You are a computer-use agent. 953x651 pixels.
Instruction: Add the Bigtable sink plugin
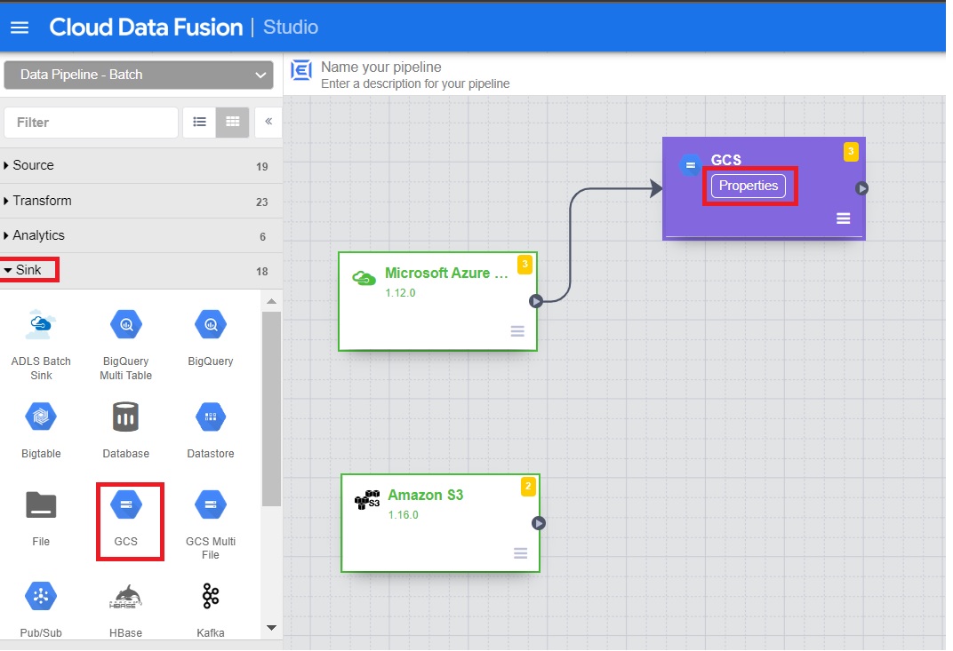40,416
